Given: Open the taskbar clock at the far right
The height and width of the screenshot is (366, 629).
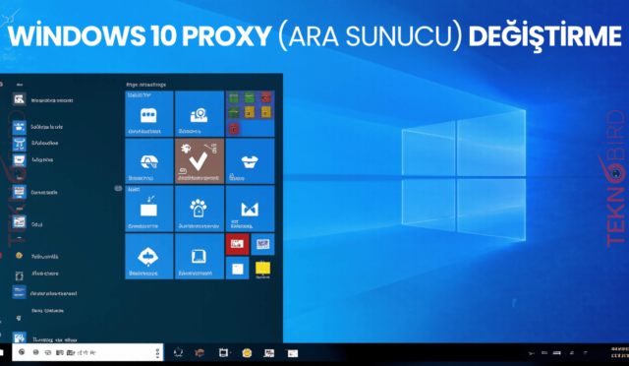Looking at the screenshot, I should (x=619, y=352).
